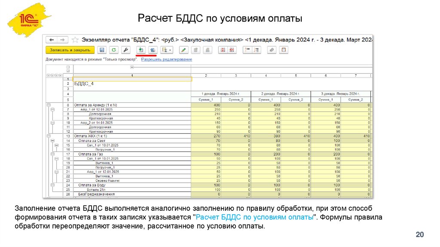440x247 pixels.
Task: Show row grouping level 3
Action: pyautogui.click(x=56, y=75)
